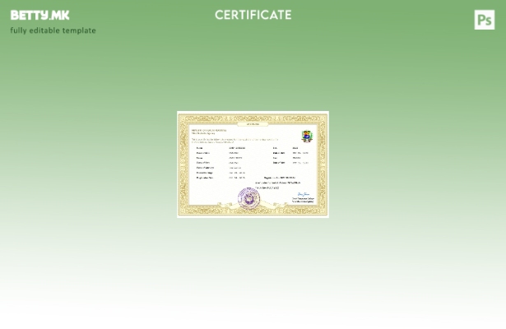Click the small title banner atop certificate
The width and height of the screenshot is (506, 329).
pos(253,124)
